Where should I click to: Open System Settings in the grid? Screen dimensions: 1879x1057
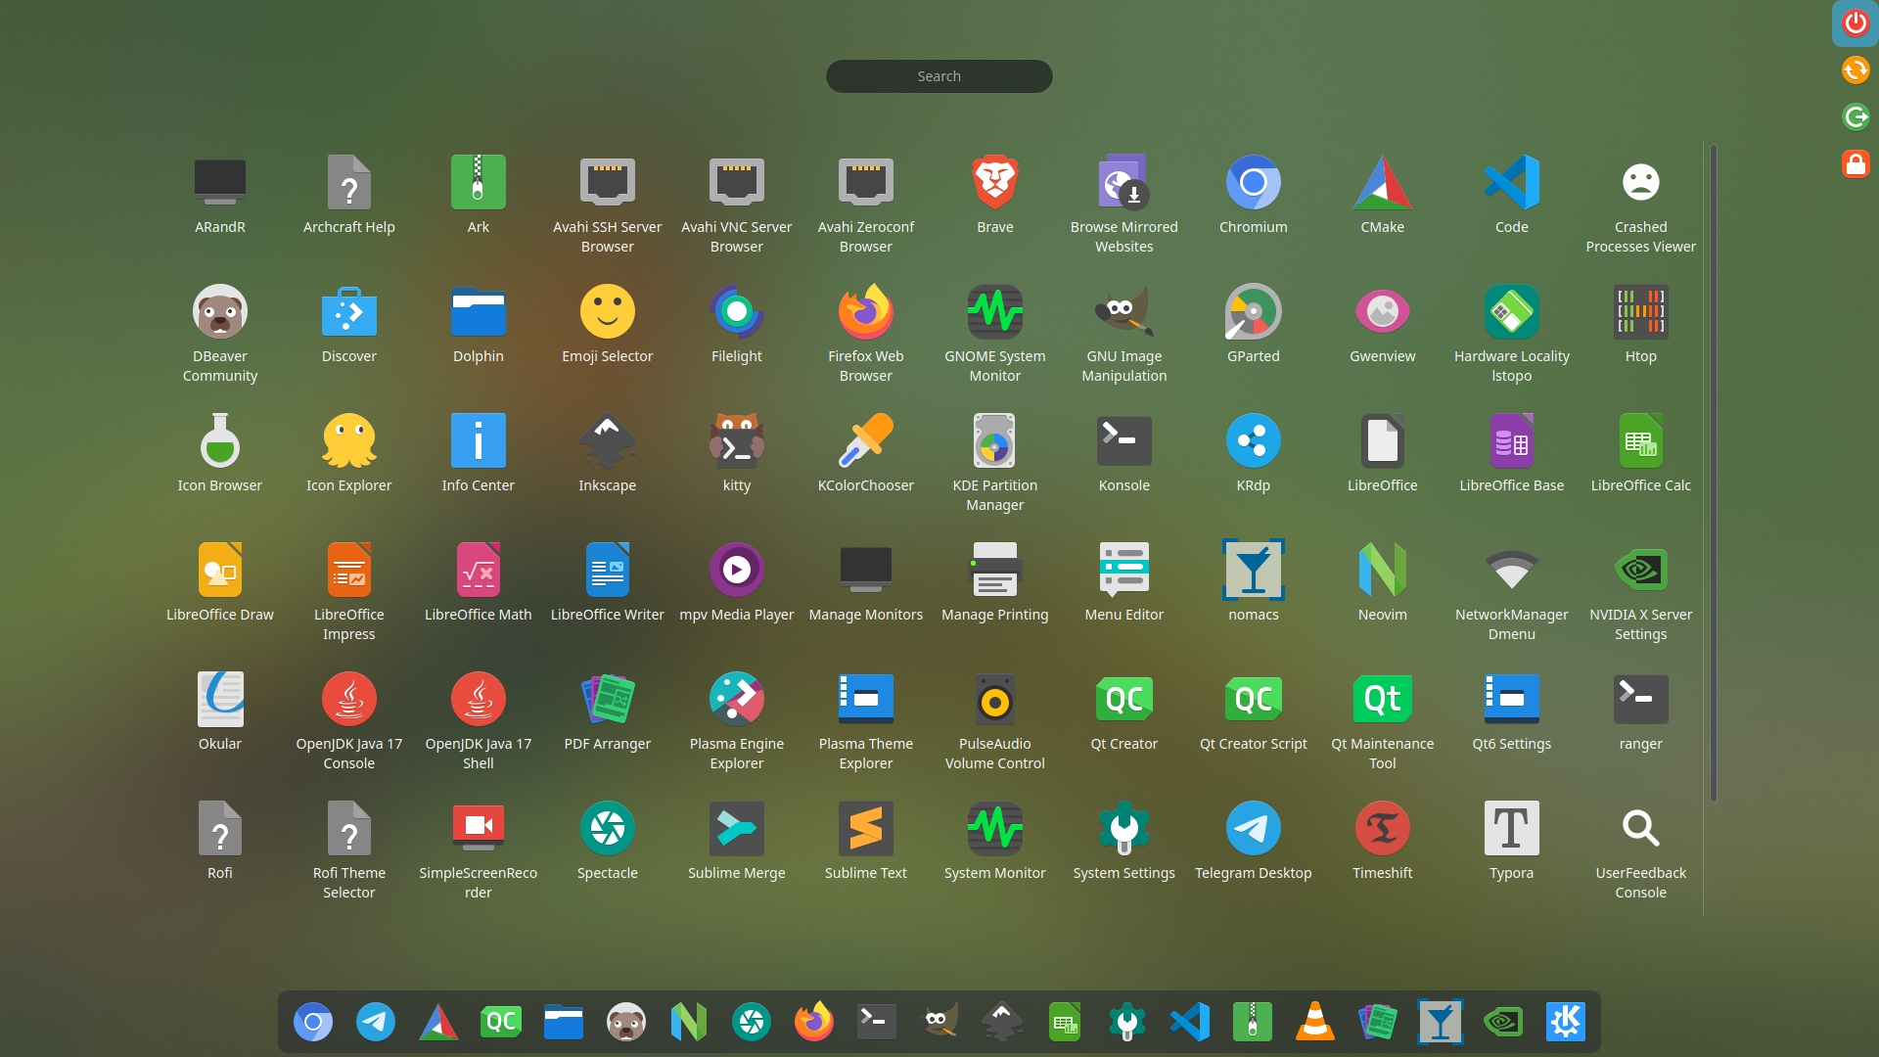1124,842
